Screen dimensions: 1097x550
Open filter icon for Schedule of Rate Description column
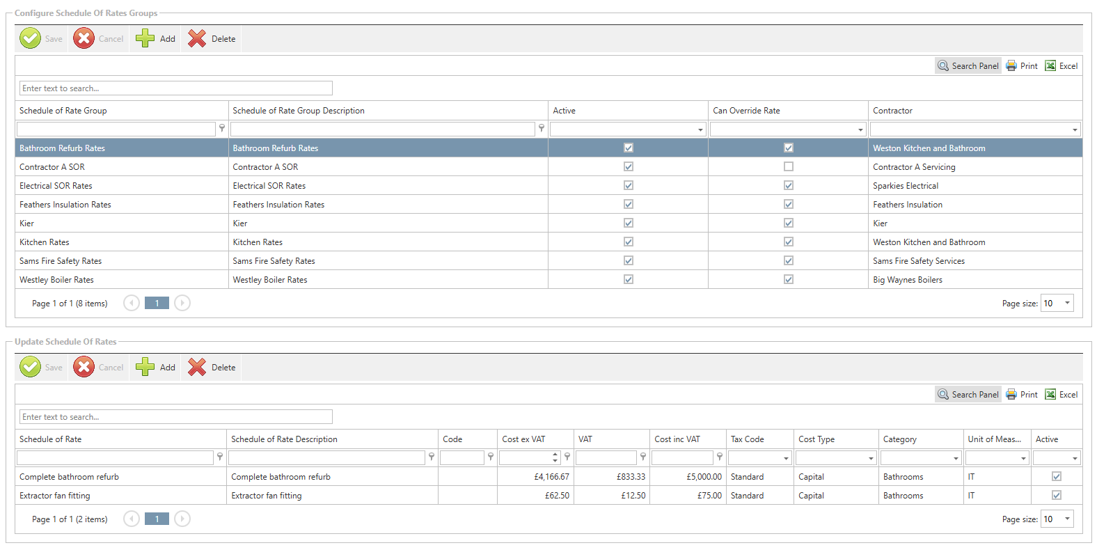click(432, 457)
